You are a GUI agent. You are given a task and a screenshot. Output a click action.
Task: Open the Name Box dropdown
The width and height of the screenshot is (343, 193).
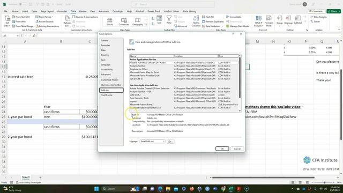[x=18, y=35]
